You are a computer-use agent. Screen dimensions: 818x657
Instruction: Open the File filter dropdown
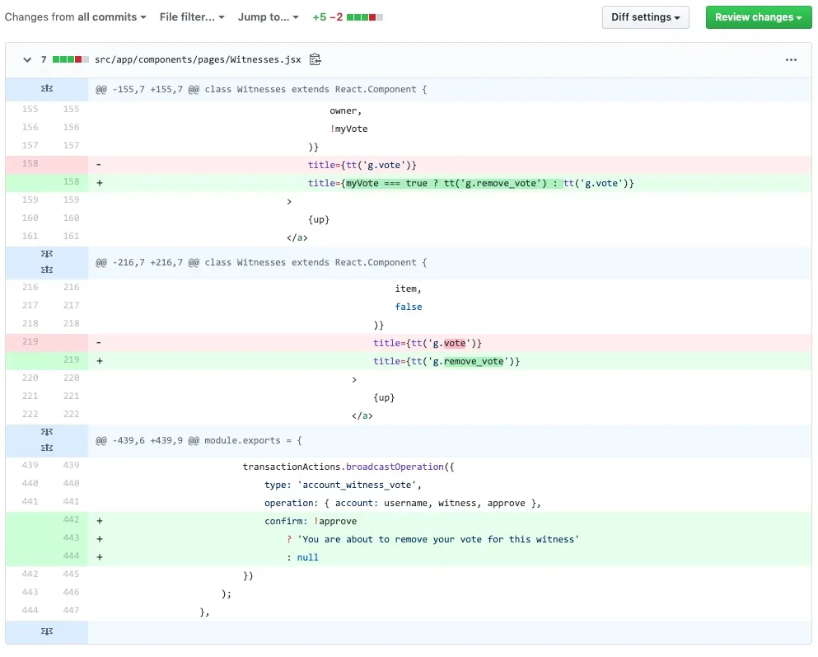192,17
